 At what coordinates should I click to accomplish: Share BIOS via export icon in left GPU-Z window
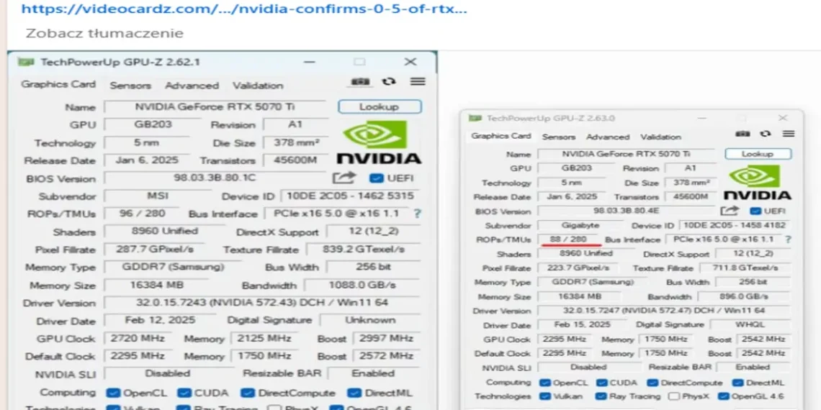point(344,178)
